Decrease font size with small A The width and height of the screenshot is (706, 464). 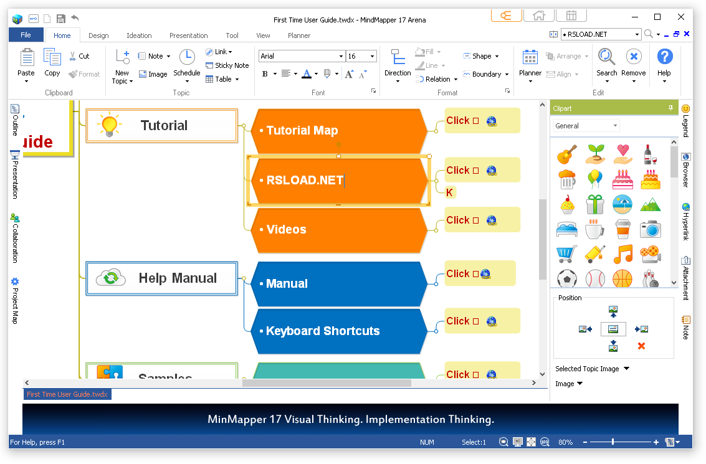point(363,74)
